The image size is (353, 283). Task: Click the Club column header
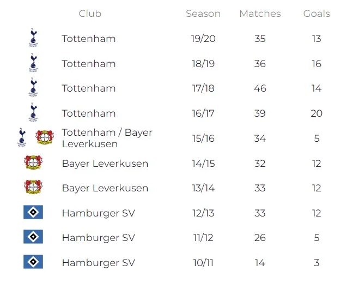click(x=90, y=14)
